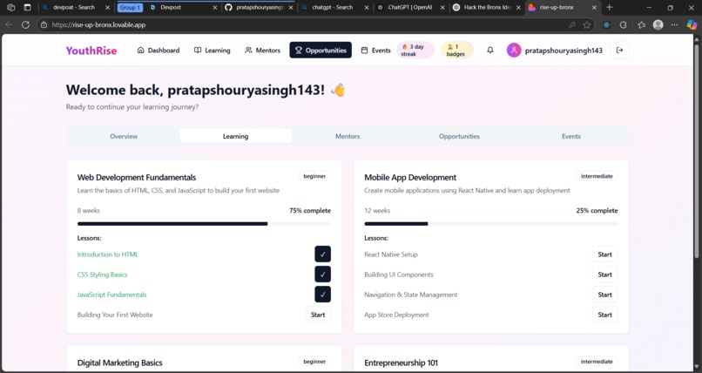702x373 pixels.
Task: Select the Opportunities nav button in header
Action: [321, 51]
